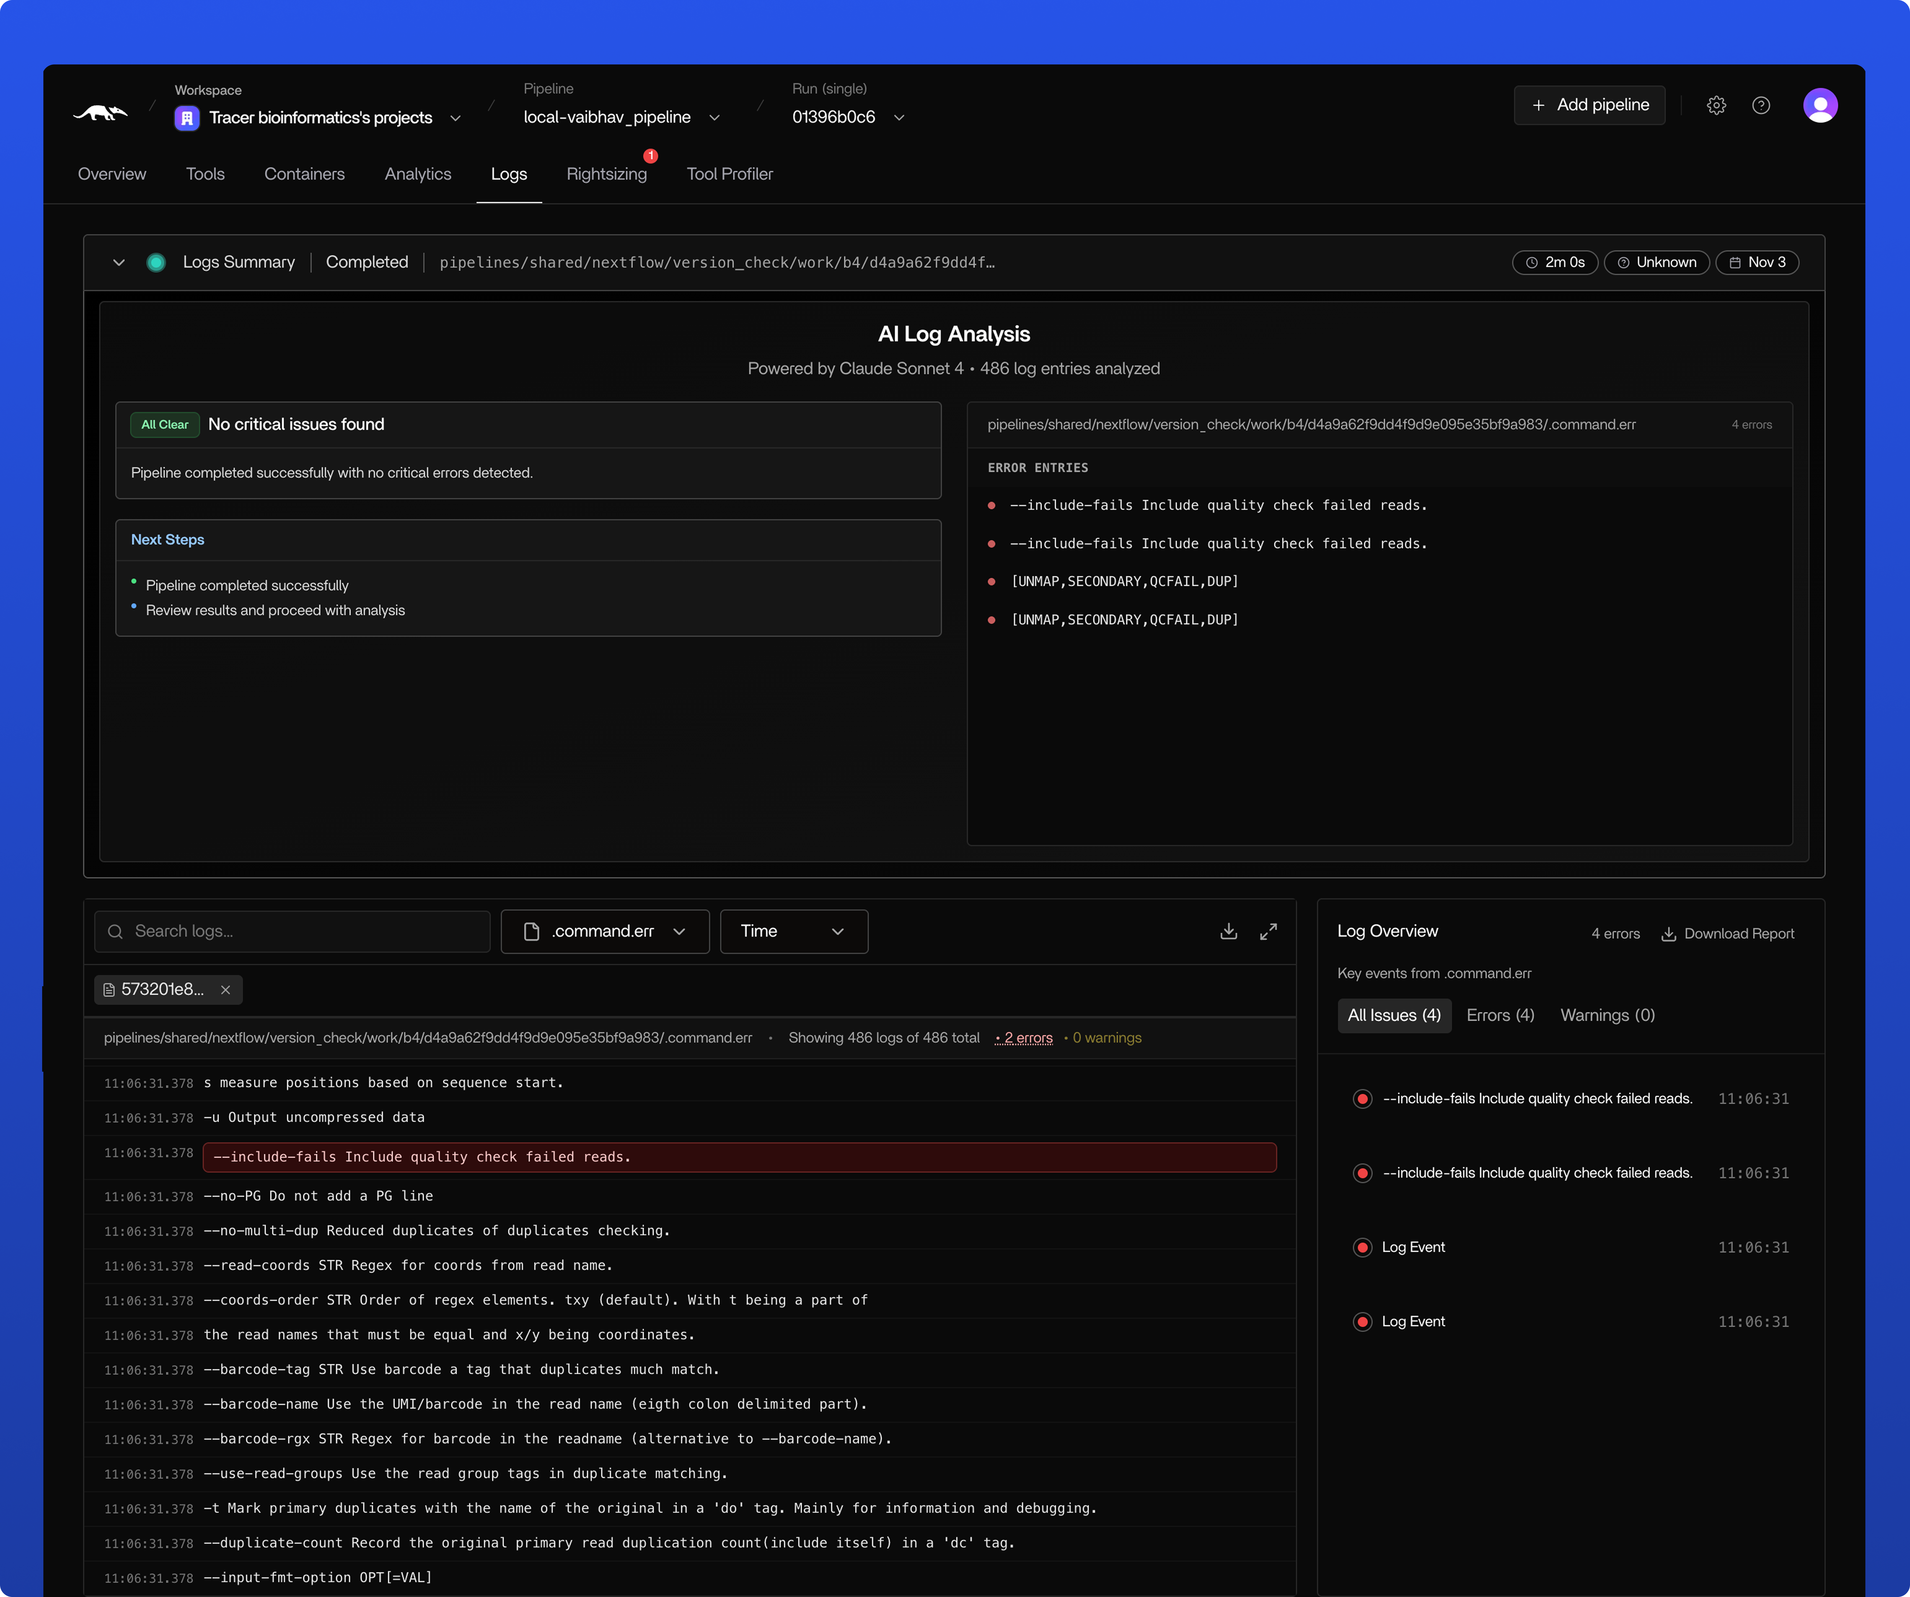Image resolution: width=1910 pixels, height=1597 pixels.
Task: Switch to the Rightsizing tab
Action: [x=607, y=173]
